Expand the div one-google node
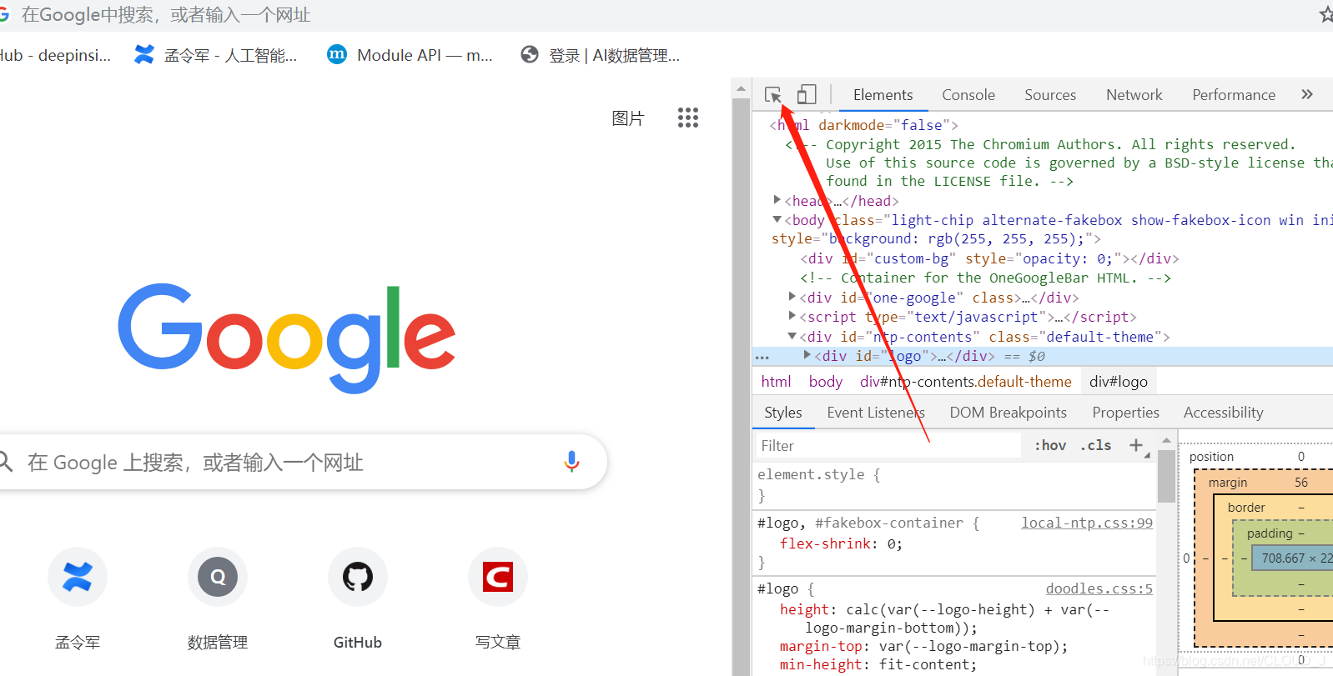The image size is (1333, 676). coord(792,297)
